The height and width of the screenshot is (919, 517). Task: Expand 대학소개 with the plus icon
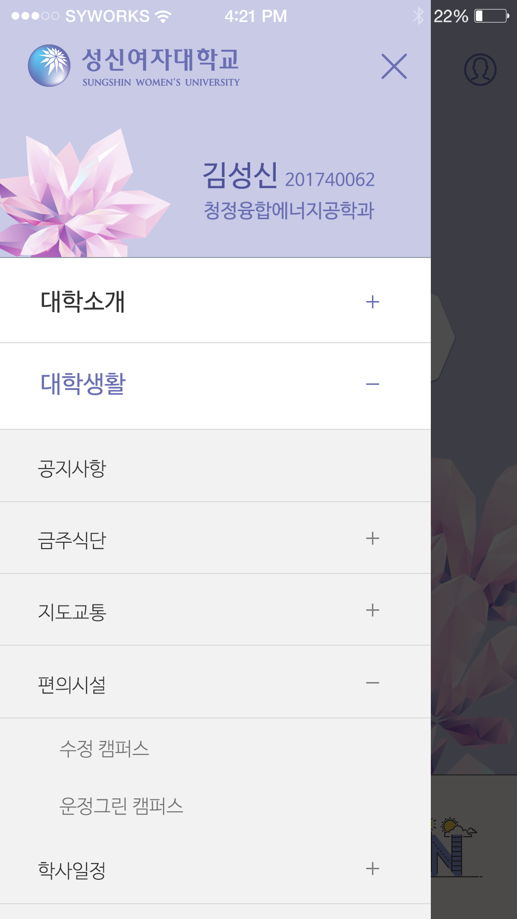[x=372, y=302]
